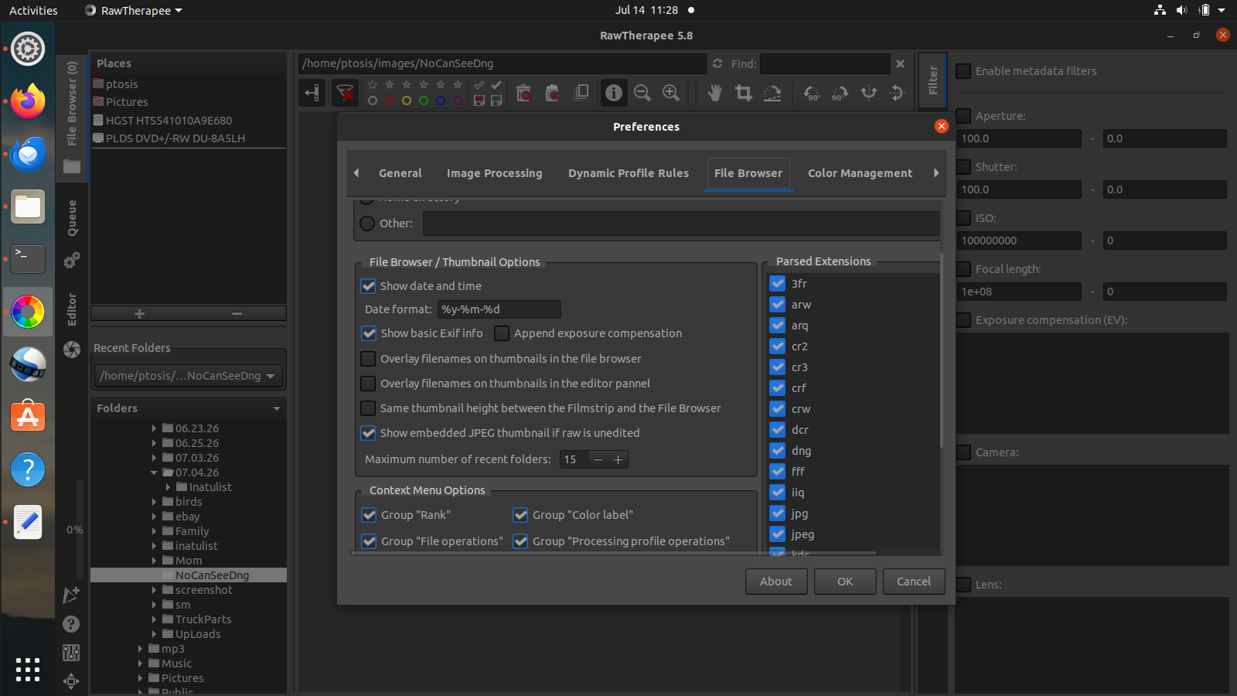Viewport: 1237px width, 696px height.
Task: Collapse the Folders panel arrow
Action: click(277, 408)
